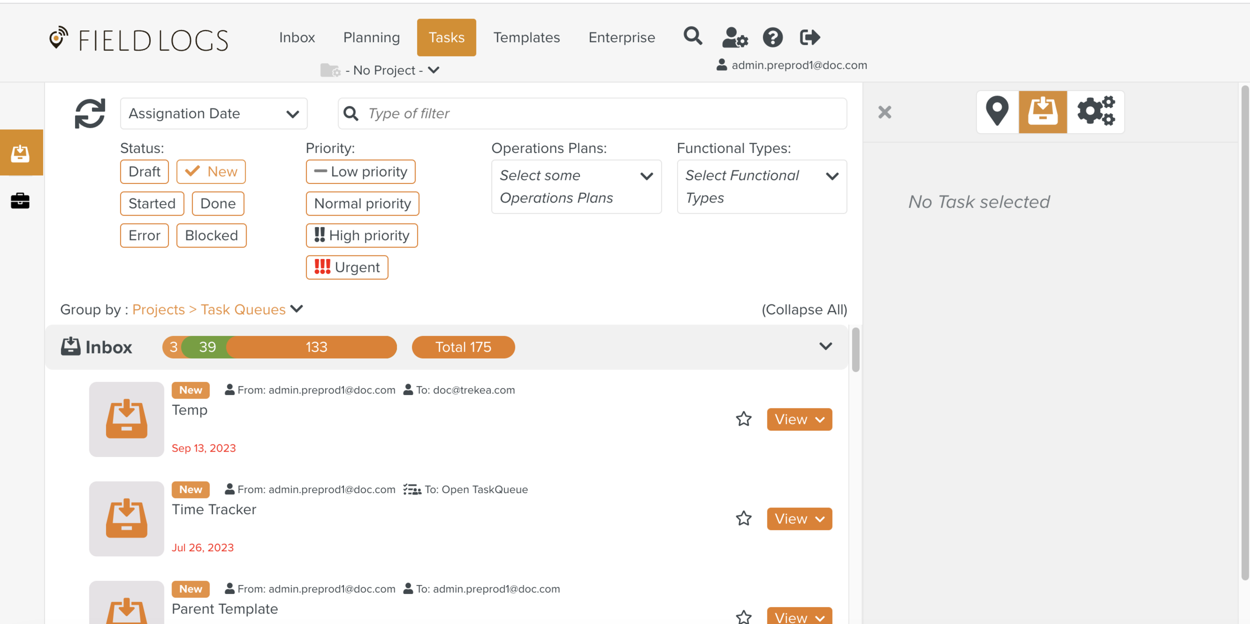
Task: Click the Inbox group tray icon
Action: (x=70, y=346)
